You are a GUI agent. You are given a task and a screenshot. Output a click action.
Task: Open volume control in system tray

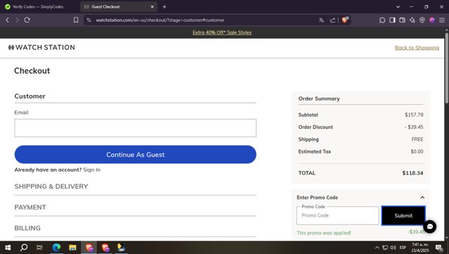393,248
